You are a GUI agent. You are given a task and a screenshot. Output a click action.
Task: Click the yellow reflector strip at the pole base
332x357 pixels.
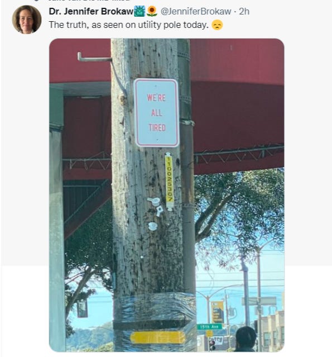157,337
